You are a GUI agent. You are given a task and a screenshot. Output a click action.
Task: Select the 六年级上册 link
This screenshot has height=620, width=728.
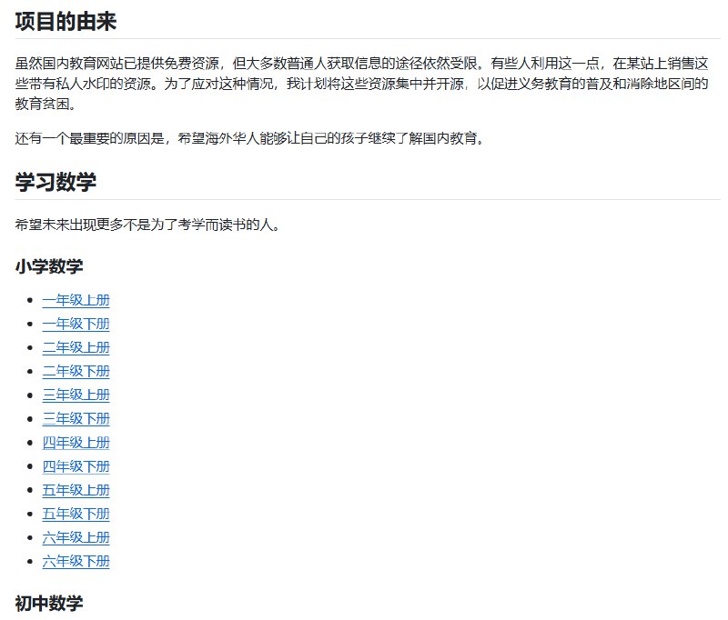coord(76,536)
